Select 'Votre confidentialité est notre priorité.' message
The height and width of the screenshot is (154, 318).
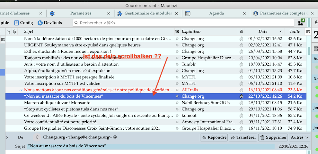(156, 122)
